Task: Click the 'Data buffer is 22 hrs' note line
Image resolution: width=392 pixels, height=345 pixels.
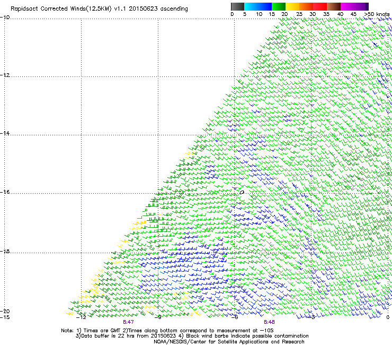Action: pos(192,336)
